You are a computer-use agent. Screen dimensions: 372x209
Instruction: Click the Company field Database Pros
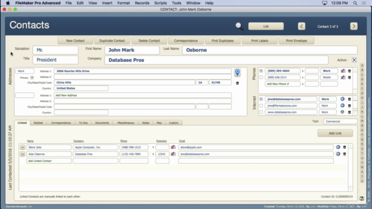pos(216,60)
